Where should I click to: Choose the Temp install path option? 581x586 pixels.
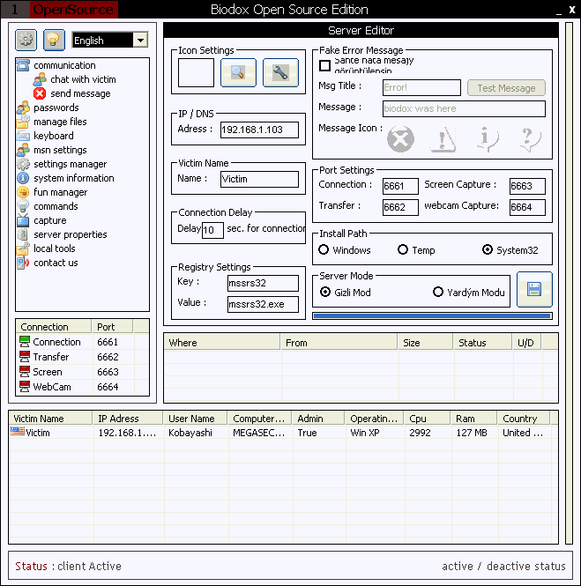coord(403,250)
